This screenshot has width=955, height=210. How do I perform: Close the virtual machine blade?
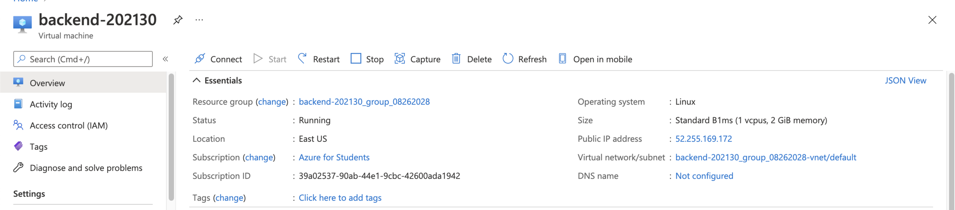932,20
